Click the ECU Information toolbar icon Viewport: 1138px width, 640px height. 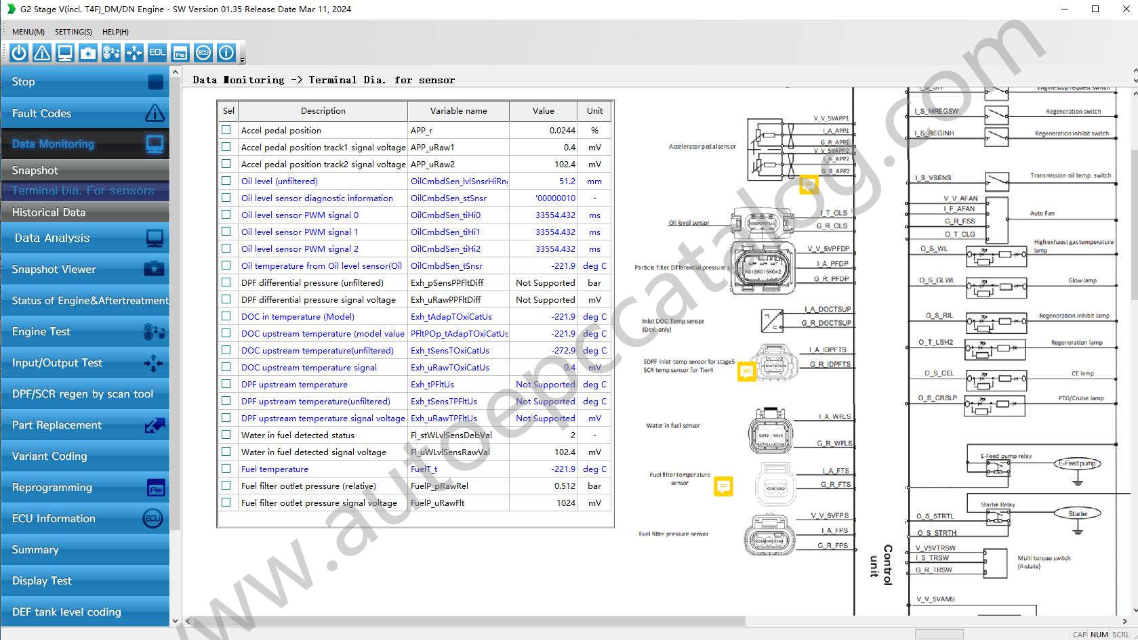pyautogui.click(x=203, y=52)
